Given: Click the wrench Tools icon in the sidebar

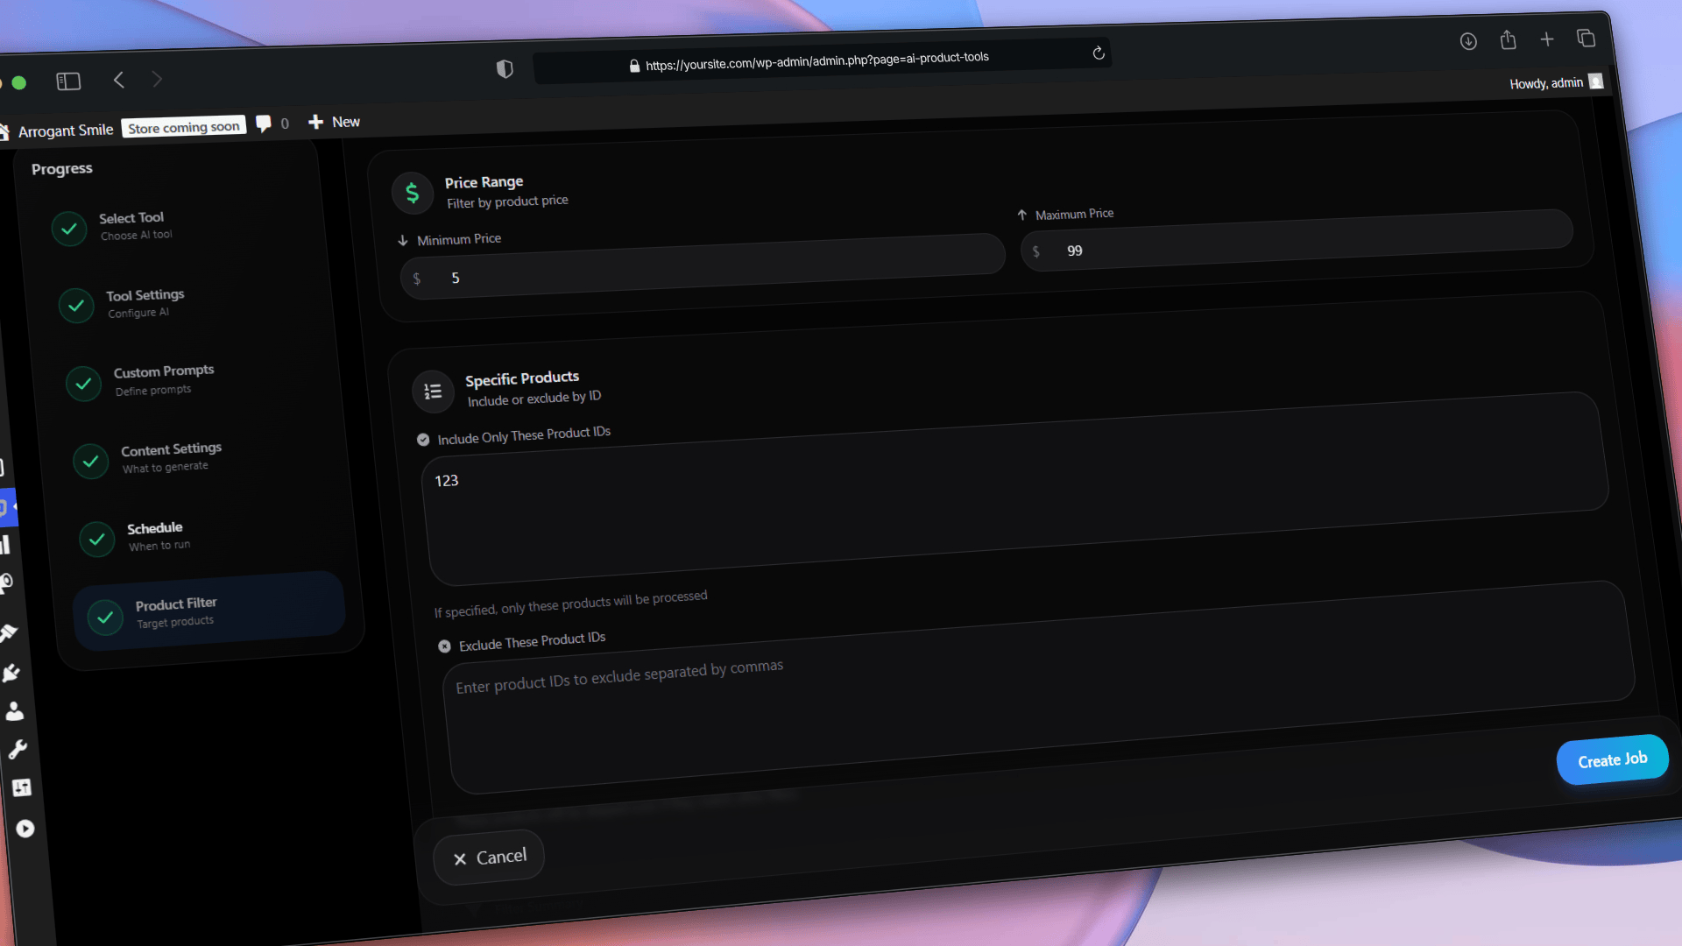Looking at the screenshot, I should coord(18,750).
